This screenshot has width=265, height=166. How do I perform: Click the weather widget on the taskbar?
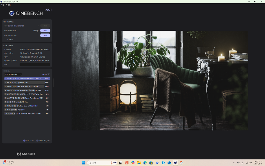tap(8, 162)
